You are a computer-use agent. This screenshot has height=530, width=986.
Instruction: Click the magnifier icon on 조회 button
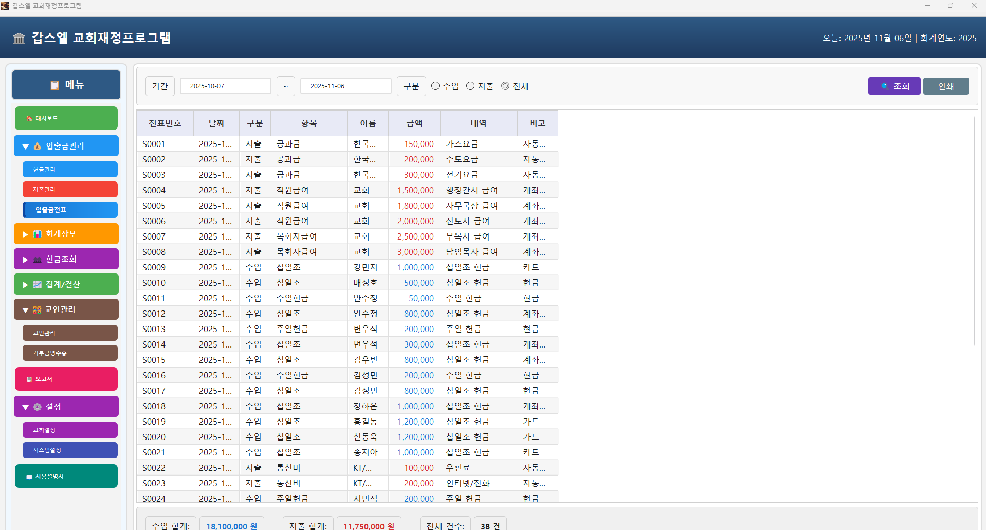(x=885, y=86)
